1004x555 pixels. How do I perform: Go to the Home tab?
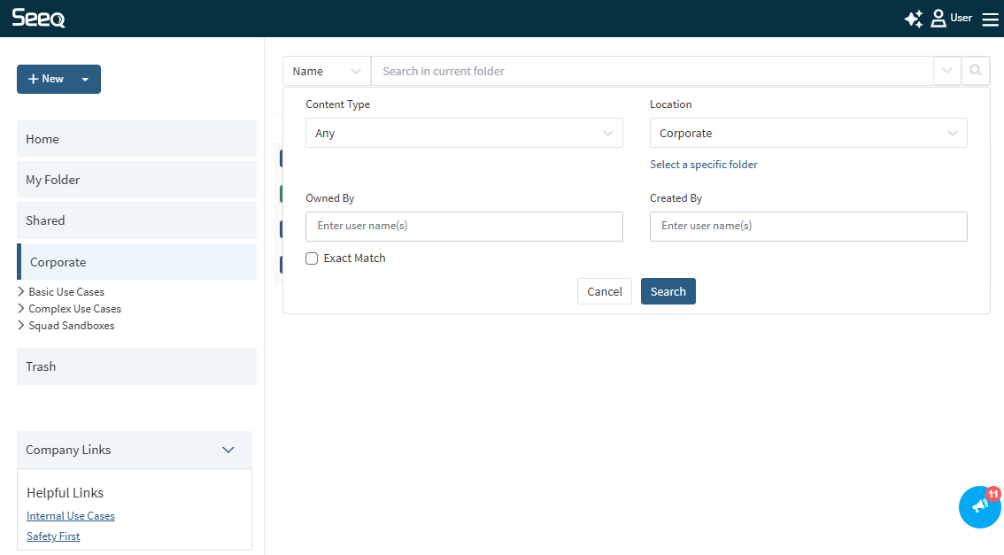click(136, 139)
